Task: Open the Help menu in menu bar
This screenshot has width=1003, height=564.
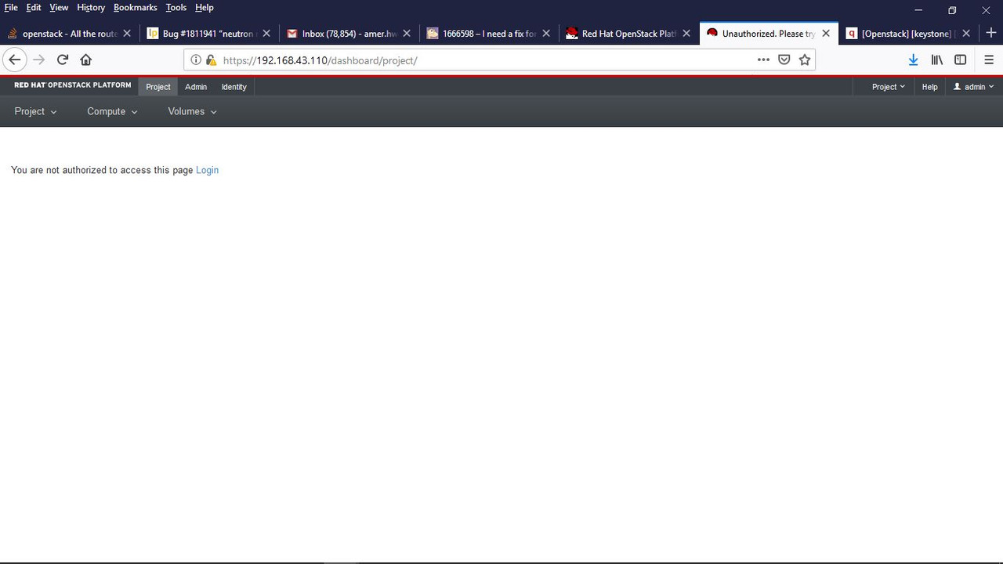Action: (205, 8)
